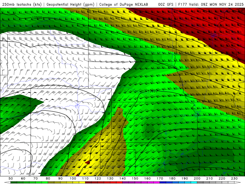Click the 'Geopotential Height (gpm)' title text
245x184 pixels.
[70, 4]
